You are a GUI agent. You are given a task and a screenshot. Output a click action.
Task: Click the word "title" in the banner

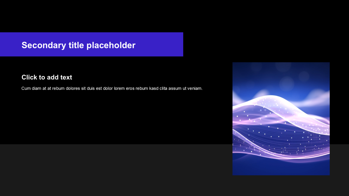(76, 45)
